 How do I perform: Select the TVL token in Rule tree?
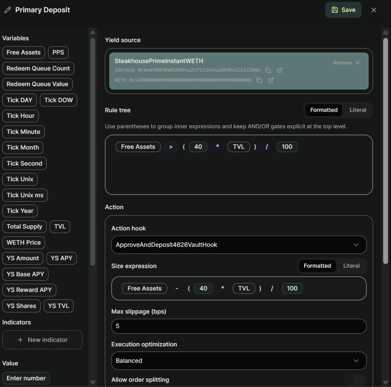pos(239,147)
